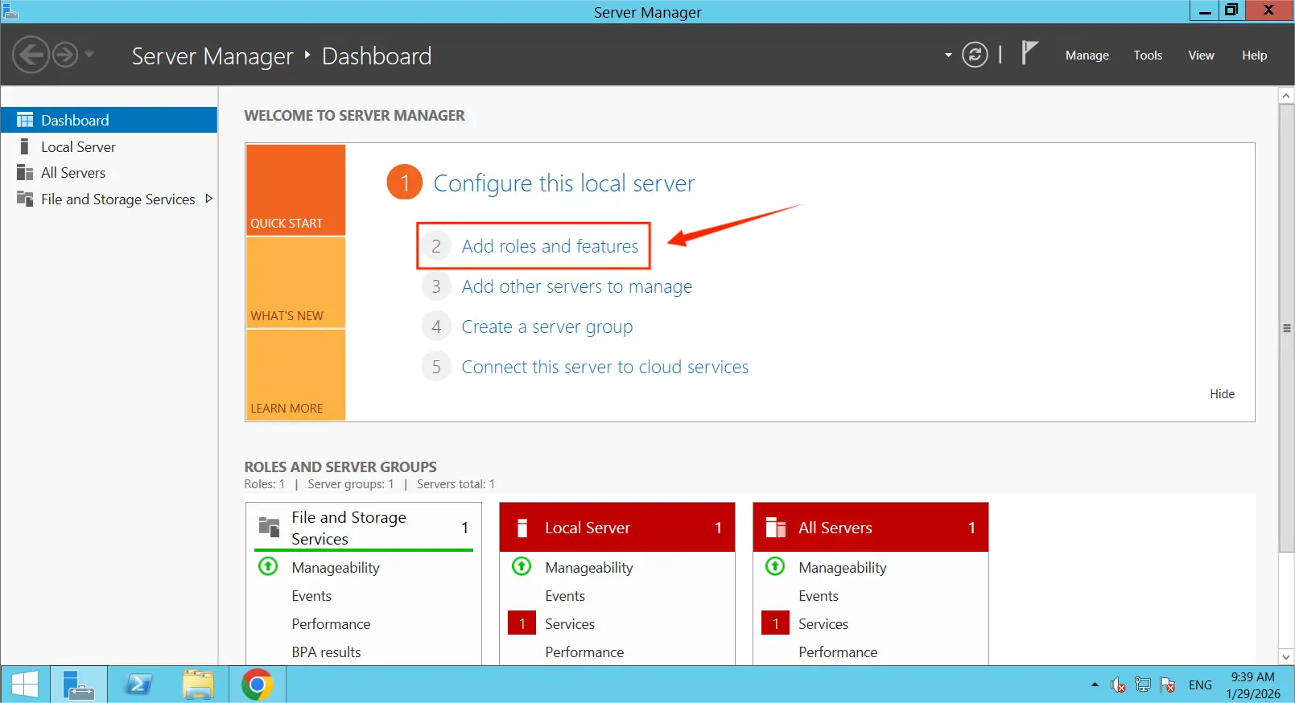
Task: Click the scrollbar down arrow
Action: pyautogui.click(x=1286, y=656)
